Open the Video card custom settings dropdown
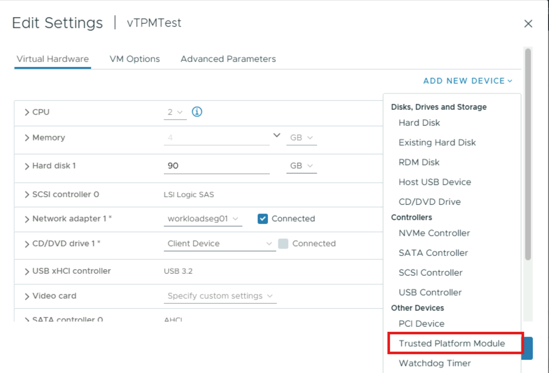Screen dimensions: 549x373 (x=220, y=296)
